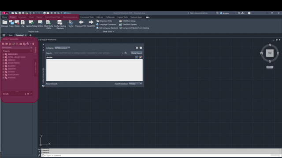Select the JISDEMO project
Image resolution: width=282 pixels, height=158 pixels.
click(11, 72)
